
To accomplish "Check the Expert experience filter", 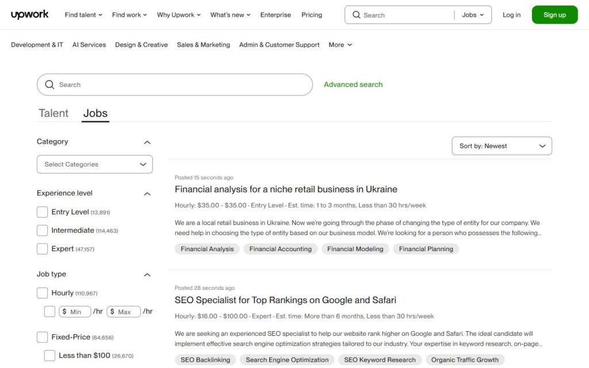I will pyautogui.click(x=42, y=248).
